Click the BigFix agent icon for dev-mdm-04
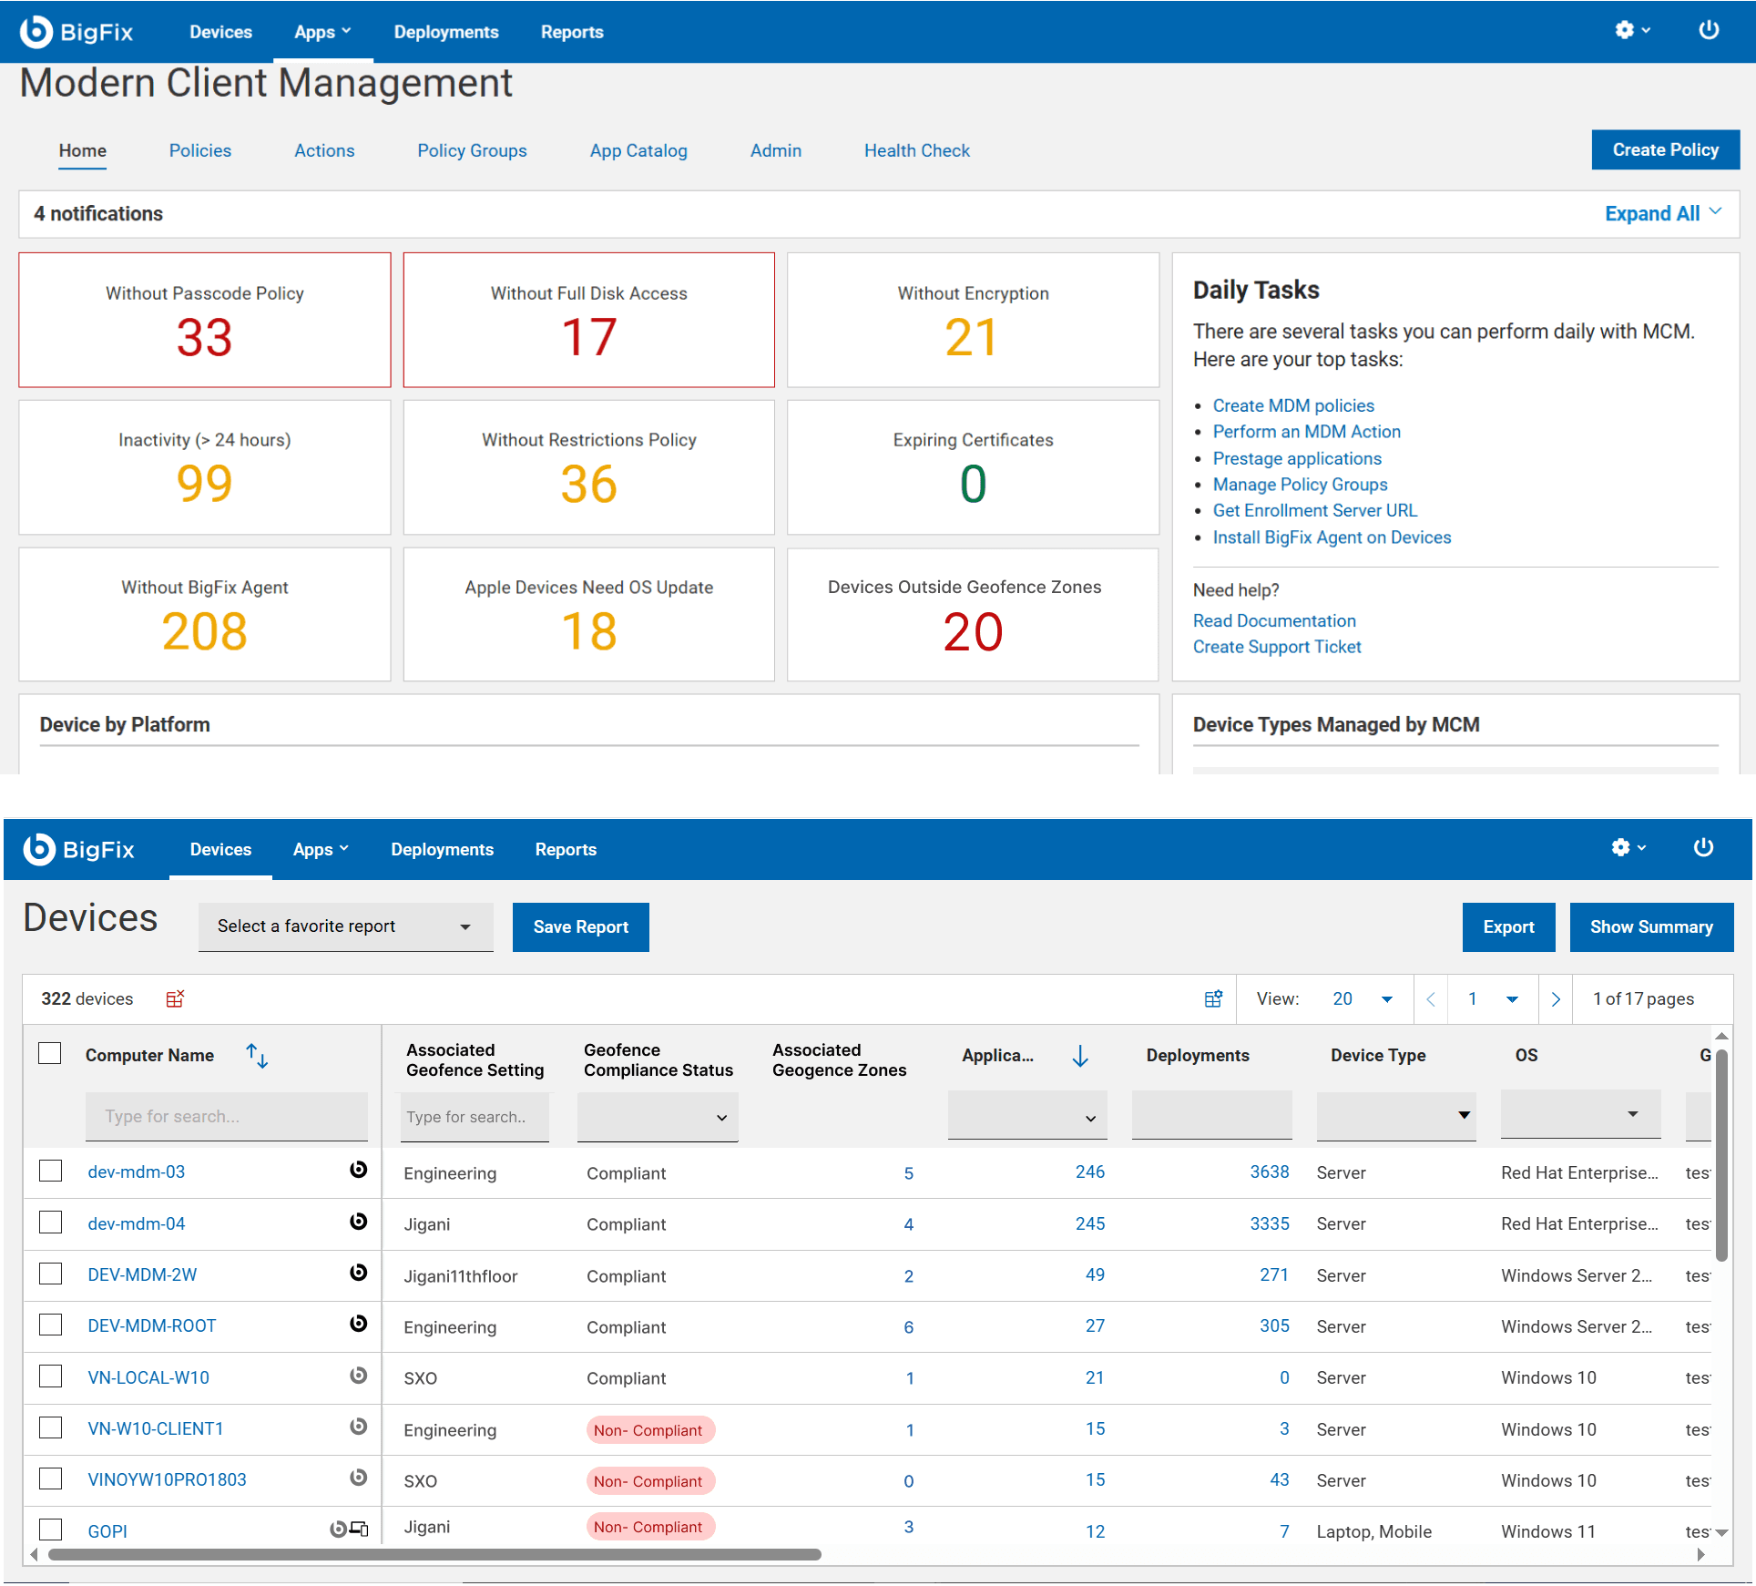Image resolution: width=1756 pixels, height=1586 pixels. pos(359,1222)
